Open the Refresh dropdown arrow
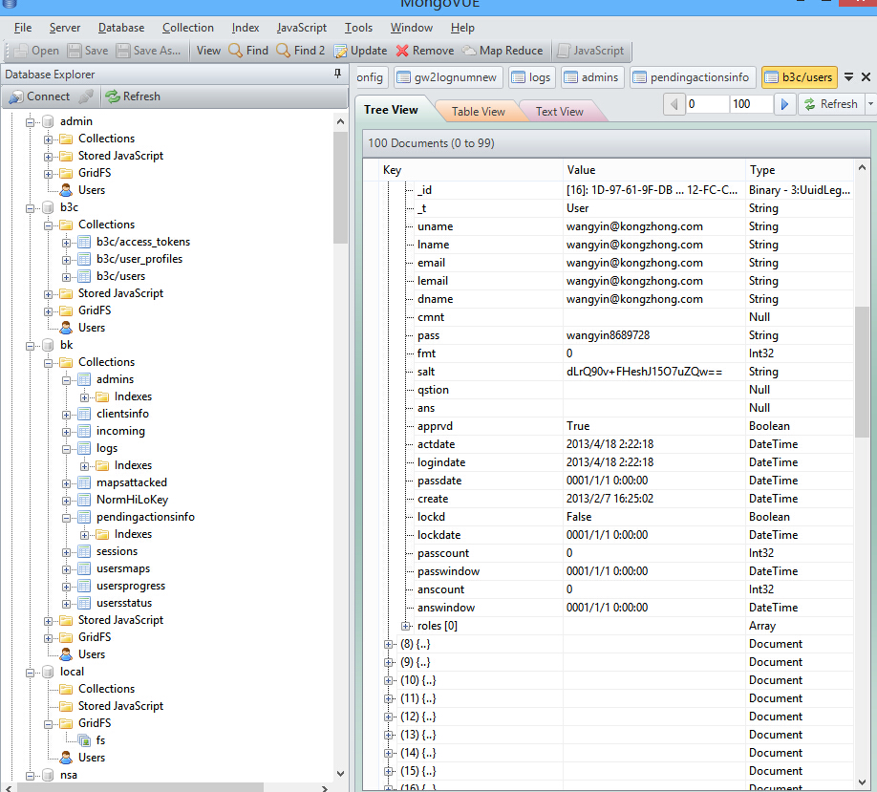Screen dimensions: 877x792 870,104
